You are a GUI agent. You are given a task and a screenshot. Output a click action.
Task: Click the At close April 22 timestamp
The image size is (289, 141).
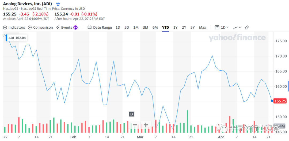(26, 19)
